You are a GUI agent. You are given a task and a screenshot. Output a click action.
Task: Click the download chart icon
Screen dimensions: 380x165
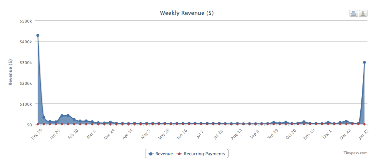pos(363,14)
